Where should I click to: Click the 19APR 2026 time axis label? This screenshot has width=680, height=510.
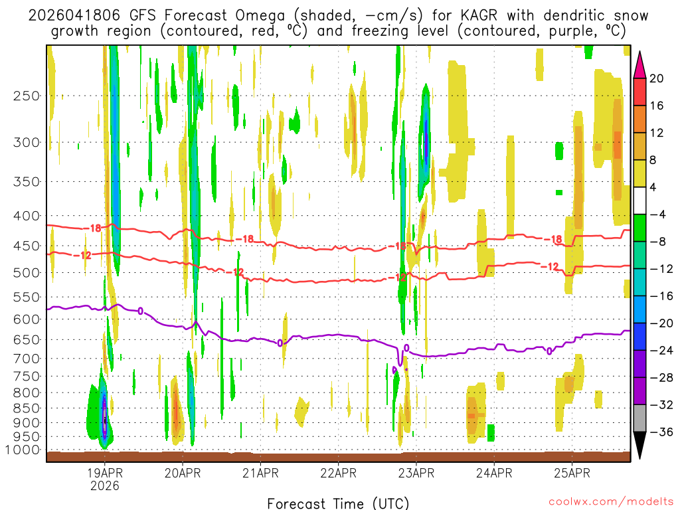pyautogui.click(x=104, y=479)
